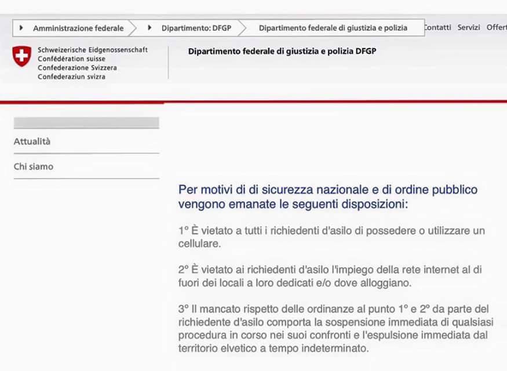Viewport: 507px width, 371px height.
Task: Go to the Attualità sidebar section
Action: point(32,141)
